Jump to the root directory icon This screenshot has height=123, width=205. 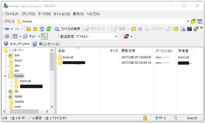(x=35, y=29)
